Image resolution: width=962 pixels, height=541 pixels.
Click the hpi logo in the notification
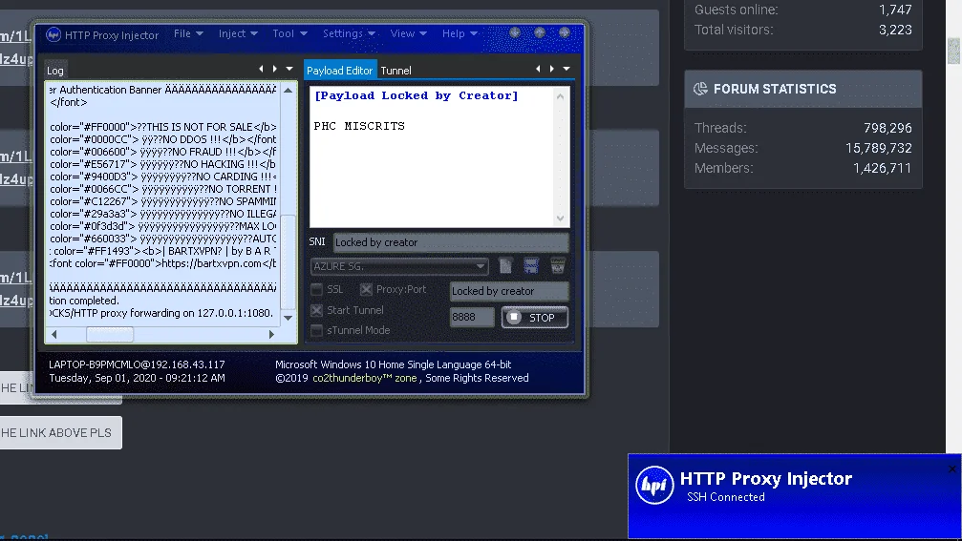tap(654, 485)
